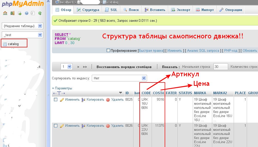Click the catalog table icon in sidebar

click(5, 44)
